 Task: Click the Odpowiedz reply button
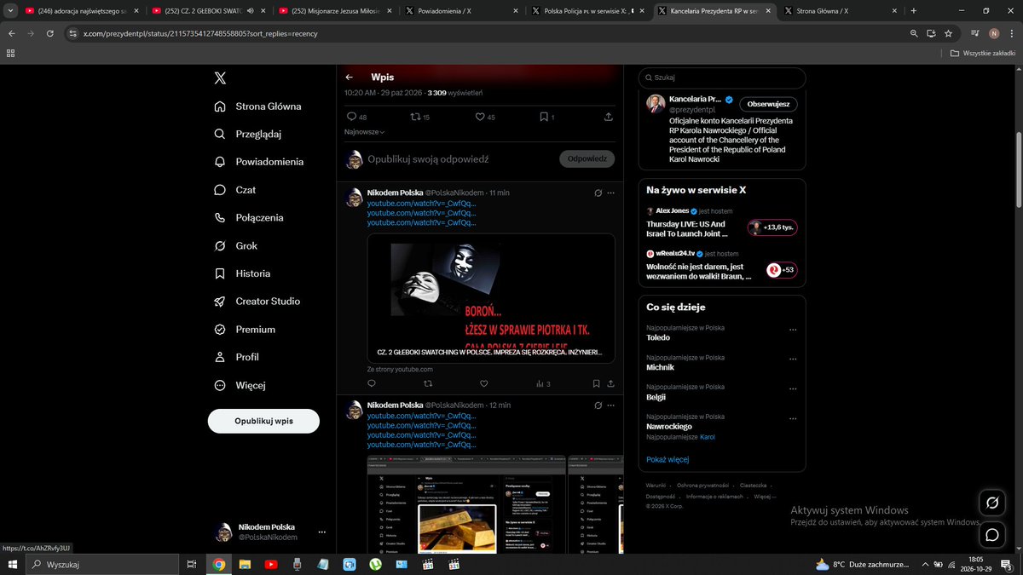point(587,159)
